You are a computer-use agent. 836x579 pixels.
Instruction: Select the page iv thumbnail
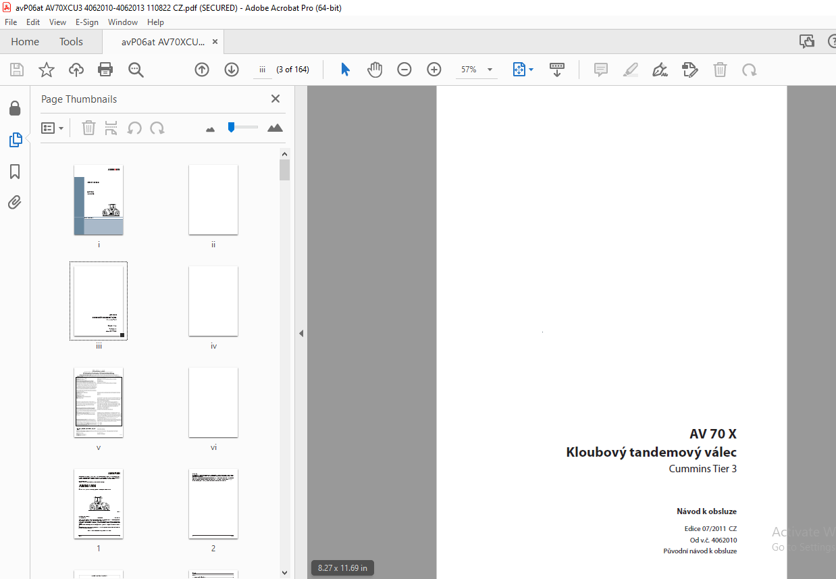pyautogui.click(x=213, y=301)
